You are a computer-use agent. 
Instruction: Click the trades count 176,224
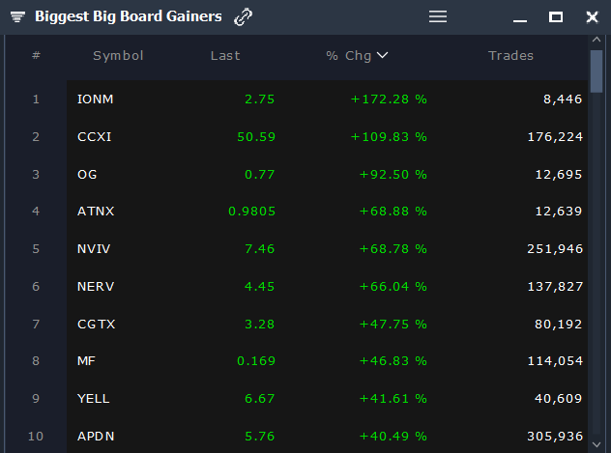pyautogui.click(x=555, y=137)
